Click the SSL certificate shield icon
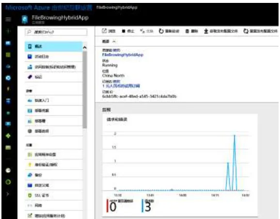The image size is (280, 219). 30,195
